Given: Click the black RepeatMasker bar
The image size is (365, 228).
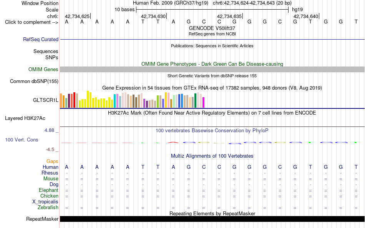Looking at the screenshot, I should coord(212,219).
